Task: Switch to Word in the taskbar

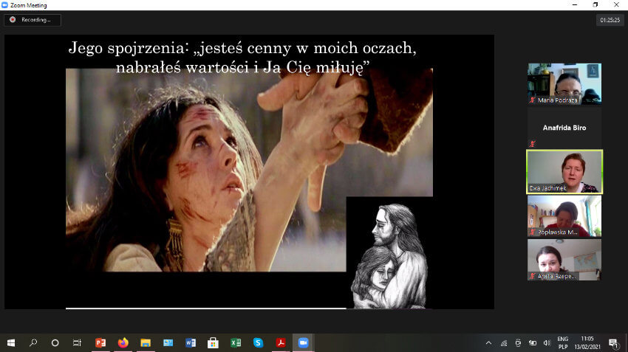Action: click(191, 343)
